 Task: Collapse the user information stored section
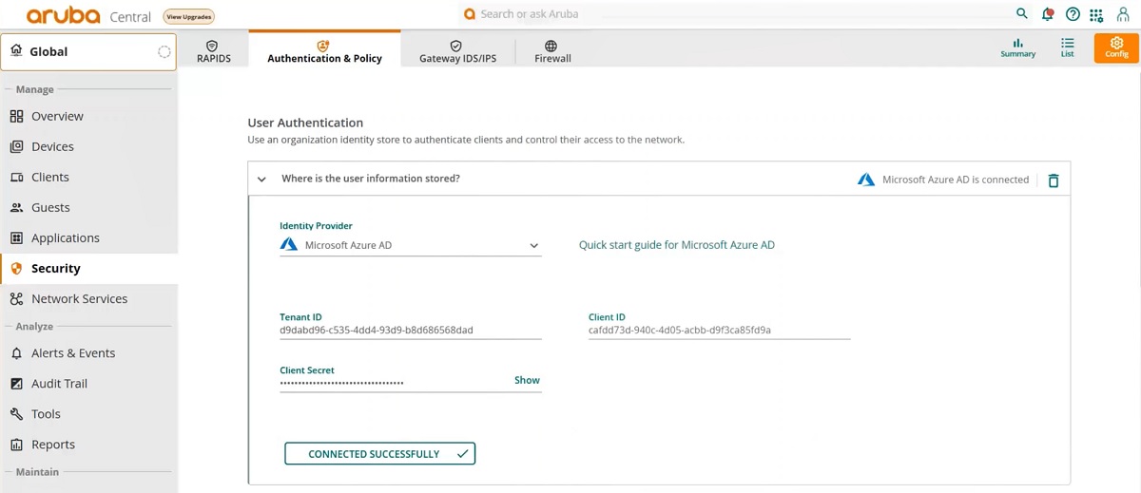point(261,179)
